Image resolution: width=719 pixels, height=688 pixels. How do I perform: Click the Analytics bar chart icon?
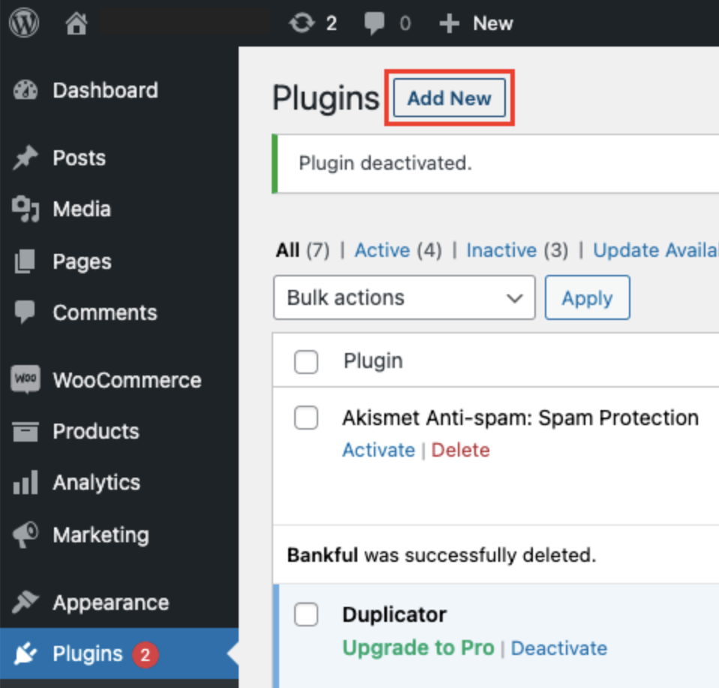pos(26,483)
